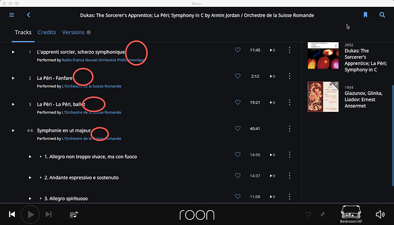This screenshot has height=225, width=394.
Task: Click the footer microphone lyrics icon
Action: coord(323,214)
